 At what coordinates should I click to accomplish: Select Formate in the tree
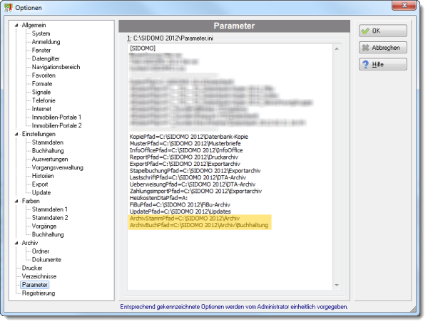[x=42, y=84]
